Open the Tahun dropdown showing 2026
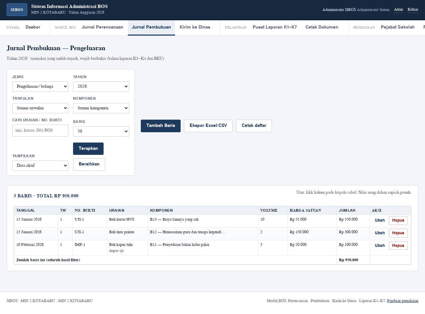The image size is (425, 314). (x=101, y=86)
